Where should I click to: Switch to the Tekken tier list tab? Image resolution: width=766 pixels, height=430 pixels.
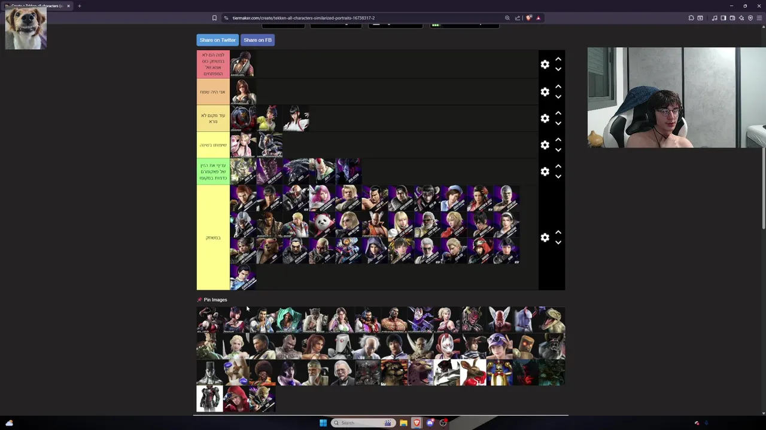pyautogui.click(x=37, y=6)
